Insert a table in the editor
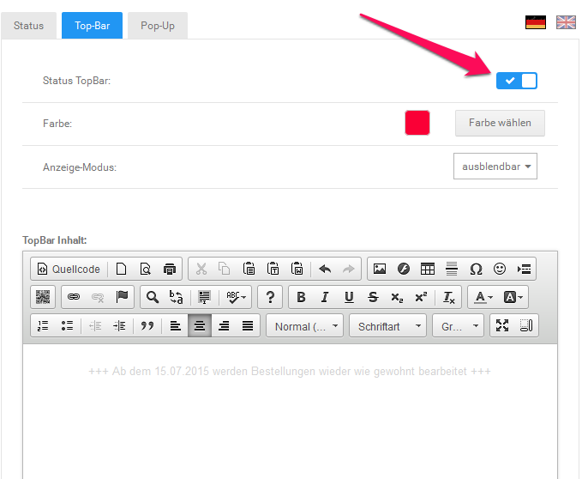The width and height of the screenshot is (582, 479). (x=427, y=269)
